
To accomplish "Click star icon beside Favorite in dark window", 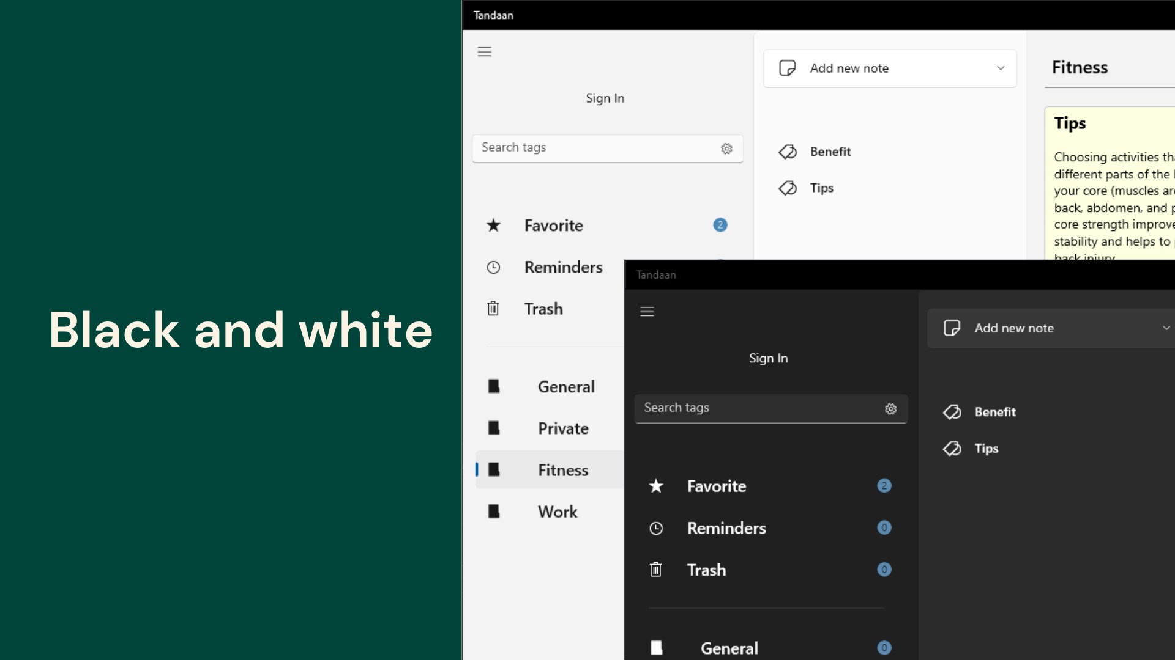I will point(656,486).
